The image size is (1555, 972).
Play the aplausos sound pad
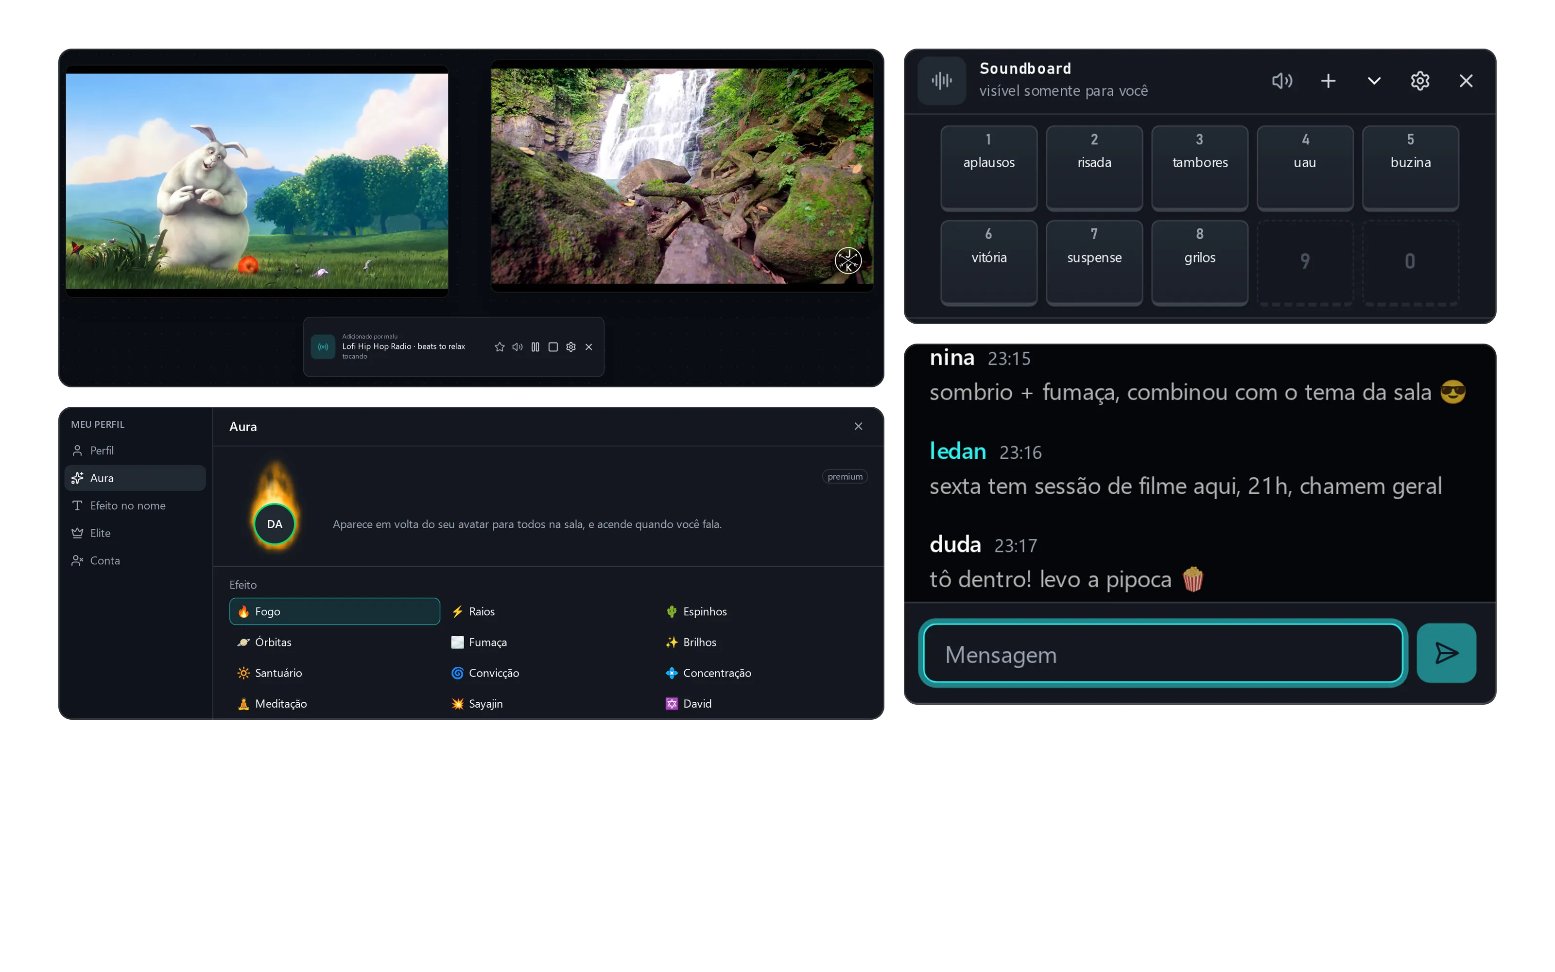[989, 168]
